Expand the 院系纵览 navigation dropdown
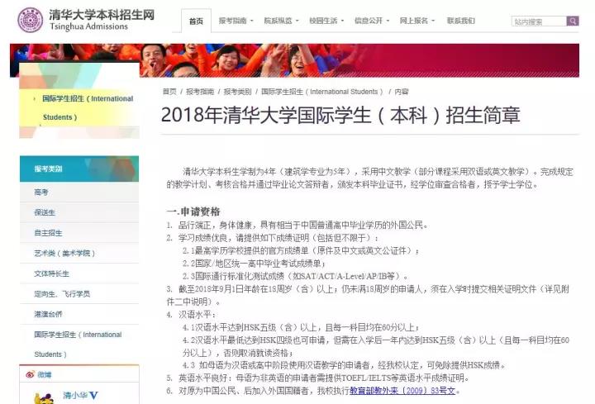 coord(281,21)
